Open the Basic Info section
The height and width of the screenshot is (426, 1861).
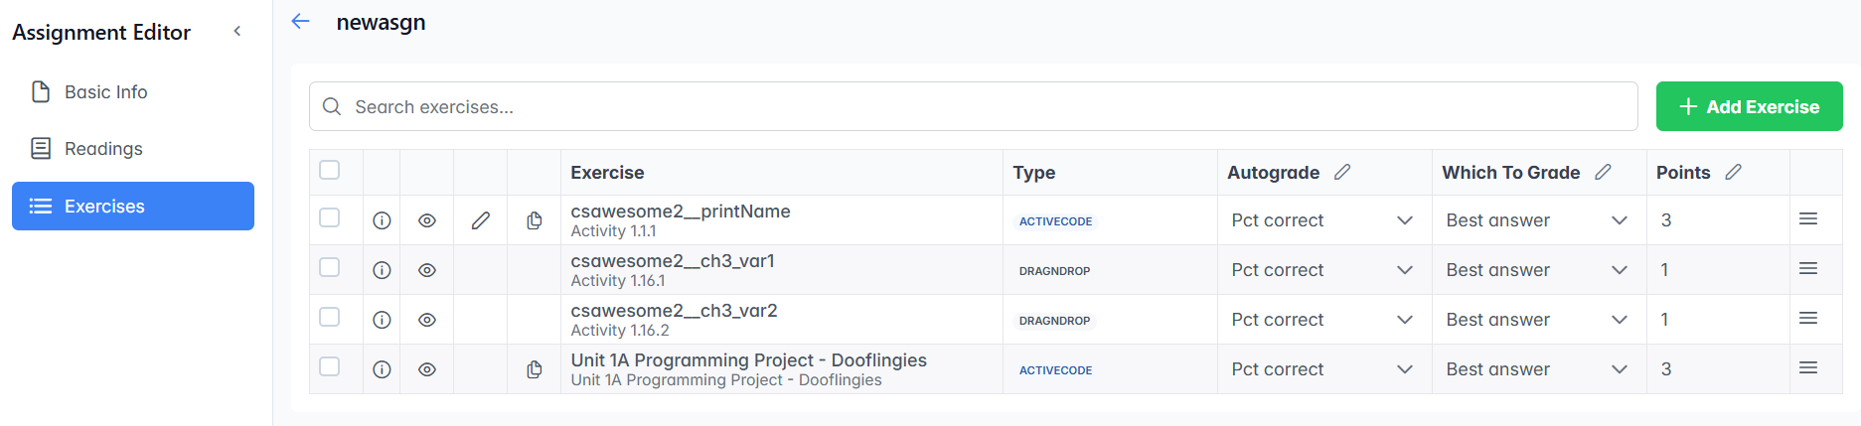tap(105, 92)
